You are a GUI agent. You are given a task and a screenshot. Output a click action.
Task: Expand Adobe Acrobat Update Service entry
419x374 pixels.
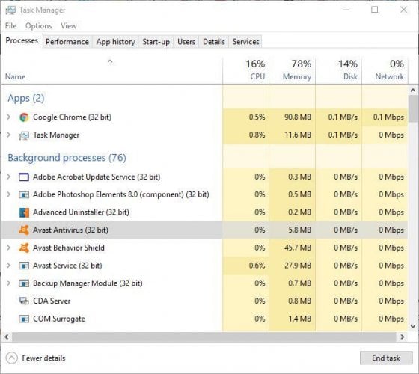[8, 177]
